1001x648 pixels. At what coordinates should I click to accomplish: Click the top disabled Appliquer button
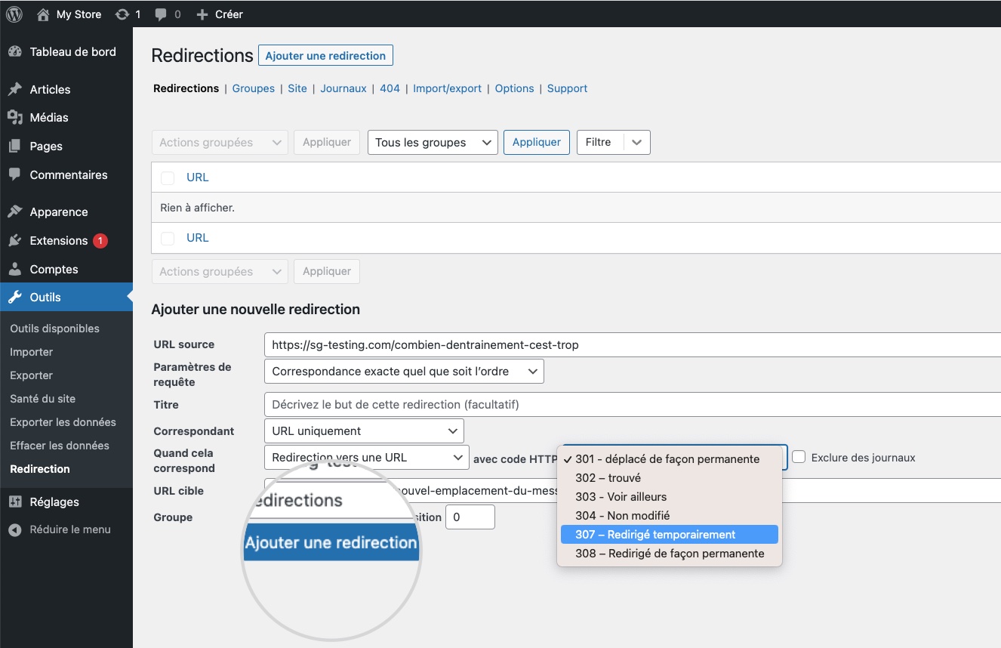pyautogui.click(x=327, y=143)
